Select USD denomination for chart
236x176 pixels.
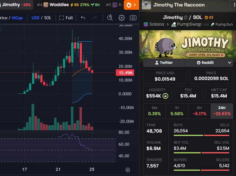[35, 18]
